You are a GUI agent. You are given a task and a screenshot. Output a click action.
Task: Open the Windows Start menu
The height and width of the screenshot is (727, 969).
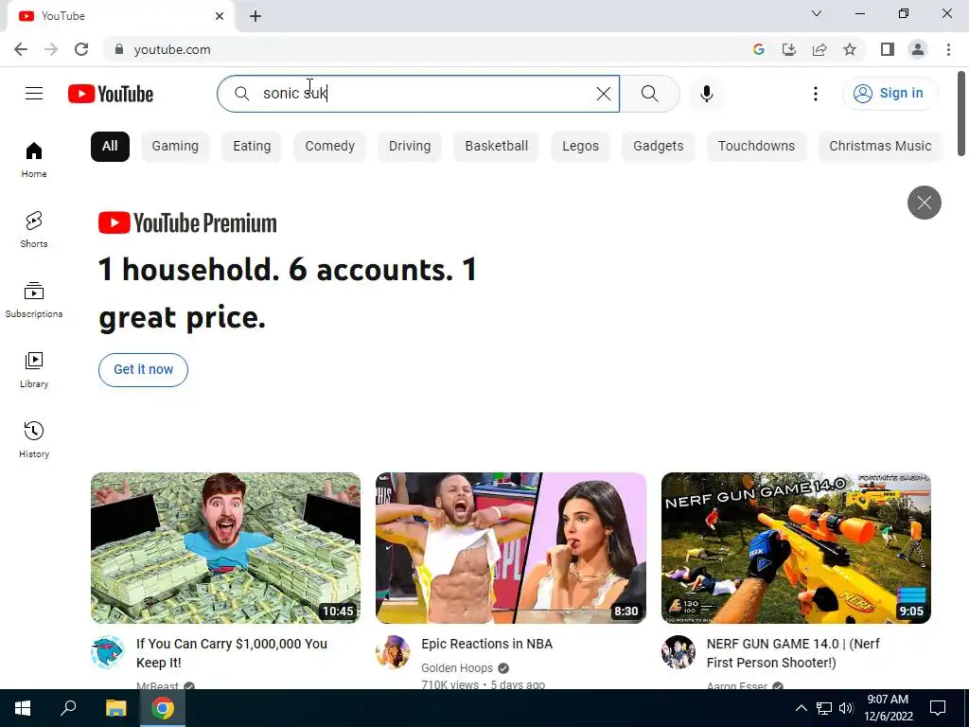coord(23,708)
